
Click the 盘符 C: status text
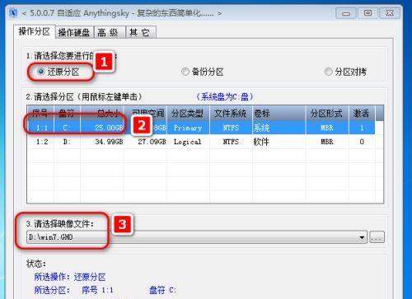pos(162,290)
